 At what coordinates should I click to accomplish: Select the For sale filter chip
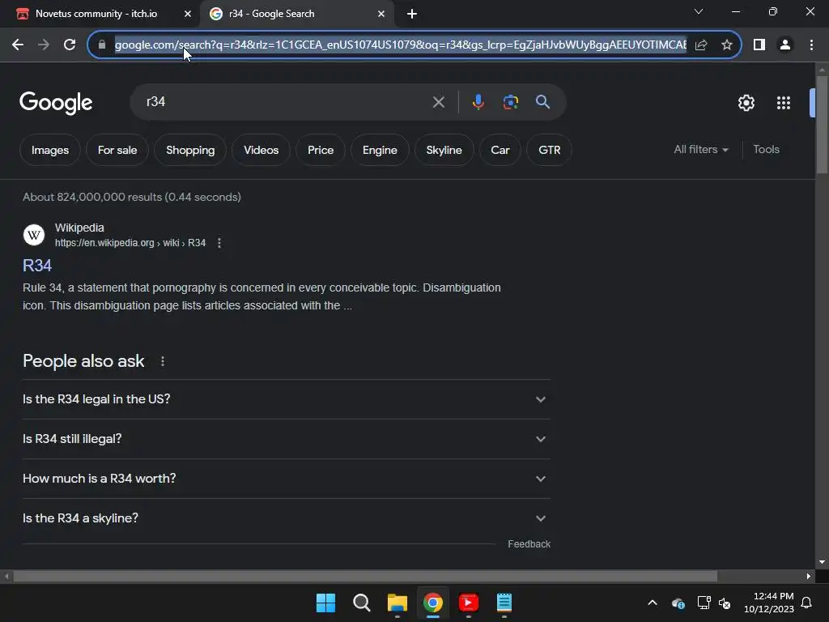coord(117,150)
